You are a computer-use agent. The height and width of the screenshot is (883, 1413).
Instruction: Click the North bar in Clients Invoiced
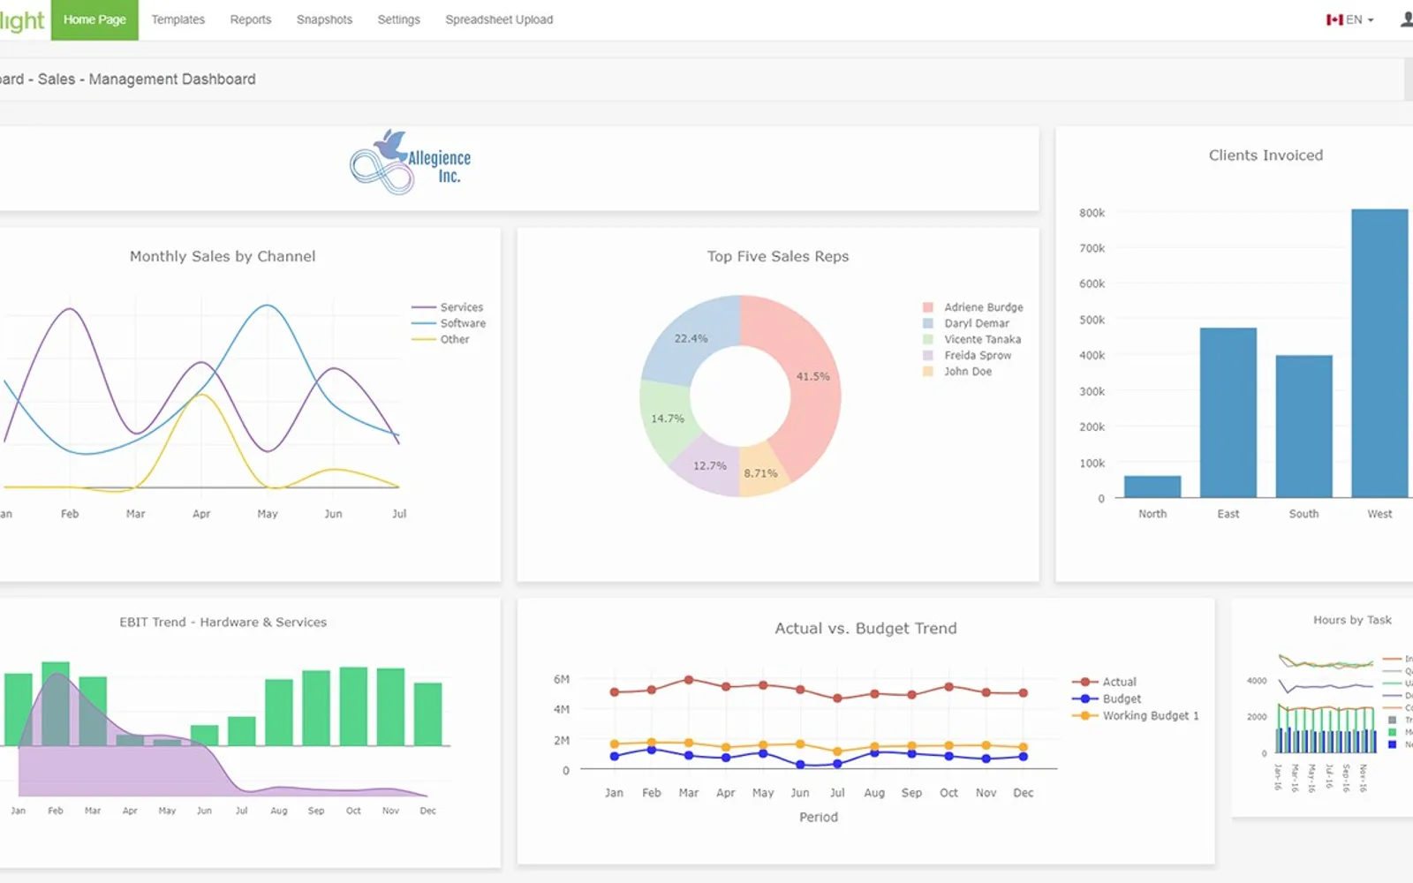pyautogui.click(x=1152, y=487)
